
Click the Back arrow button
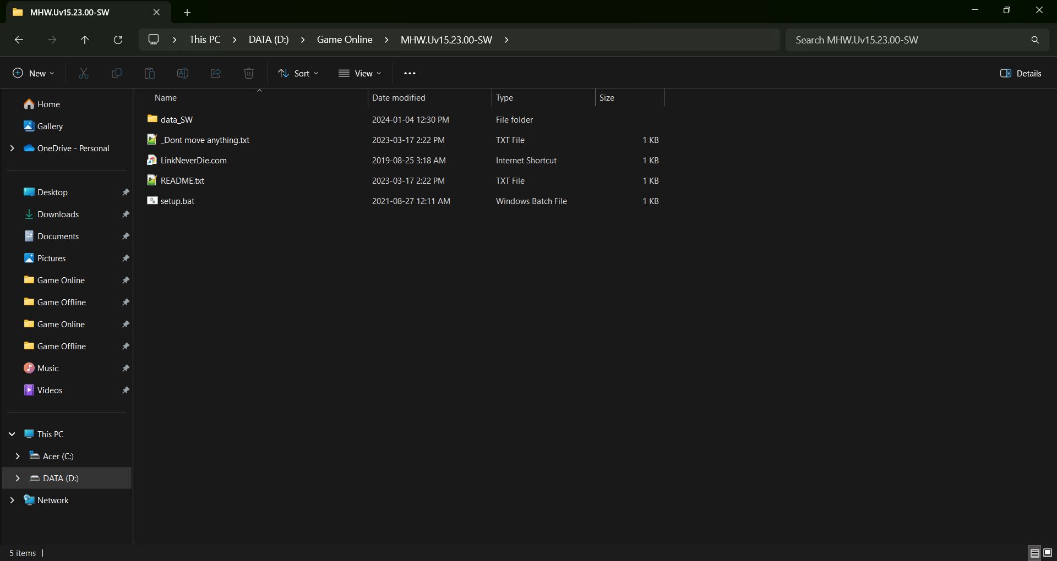pyautogui.click(x=19, y=40)
